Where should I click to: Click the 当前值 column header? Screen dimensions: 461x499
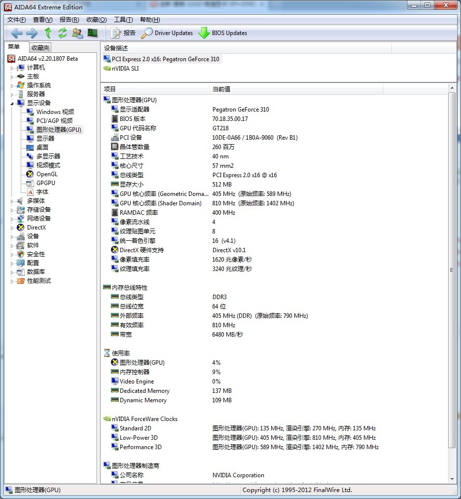pyautogui.click(x=221, y=89)
